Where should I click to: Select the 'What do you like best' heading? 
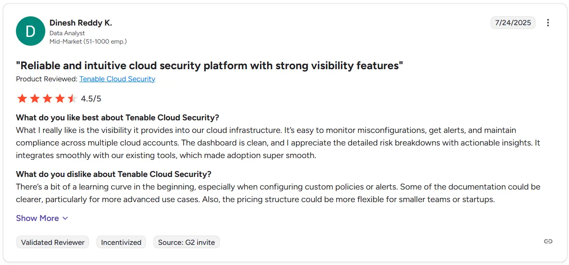pos(117,117)
